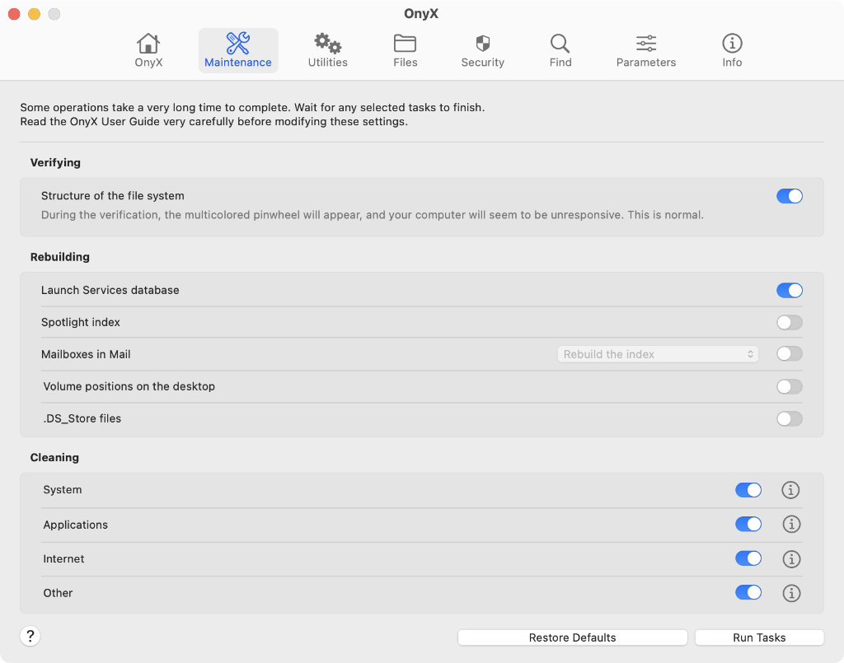The height and width of the screenshot is (663, 844).
Task: Show info for Internet cleaning
Action: coord(790,559)
